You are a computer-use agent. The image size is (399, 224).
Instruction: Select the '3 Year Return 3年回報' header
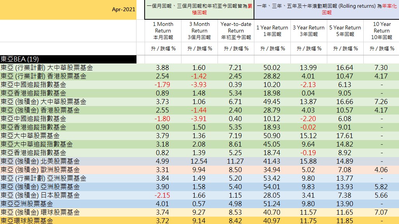(309, 31)
